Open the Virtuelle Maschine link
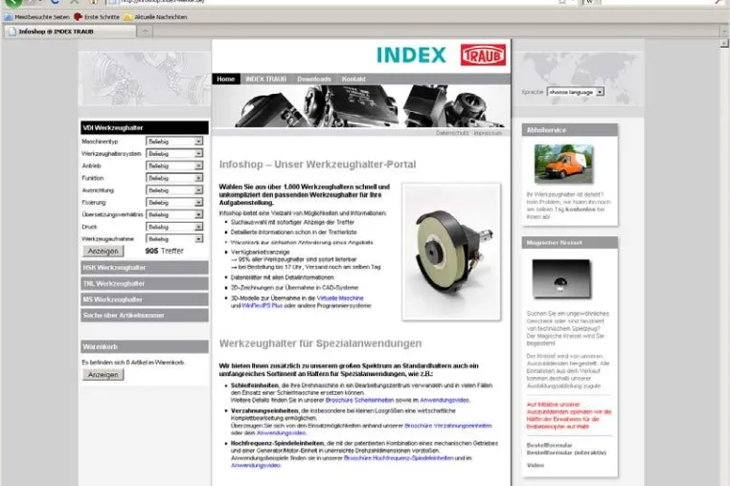730x486 pixels. [x=340, y=298]
